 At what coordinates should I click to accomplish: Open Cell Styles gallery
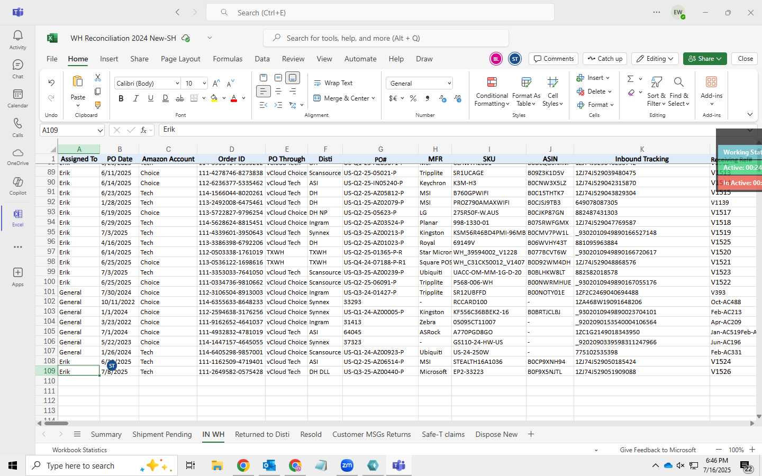click(x=553, y=91)
